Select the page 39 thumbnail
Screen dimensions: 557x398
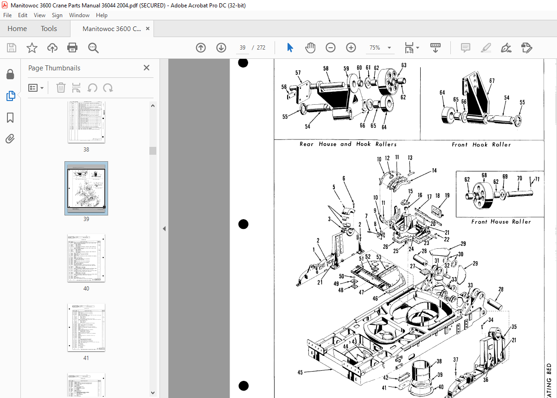pos(86,188)
